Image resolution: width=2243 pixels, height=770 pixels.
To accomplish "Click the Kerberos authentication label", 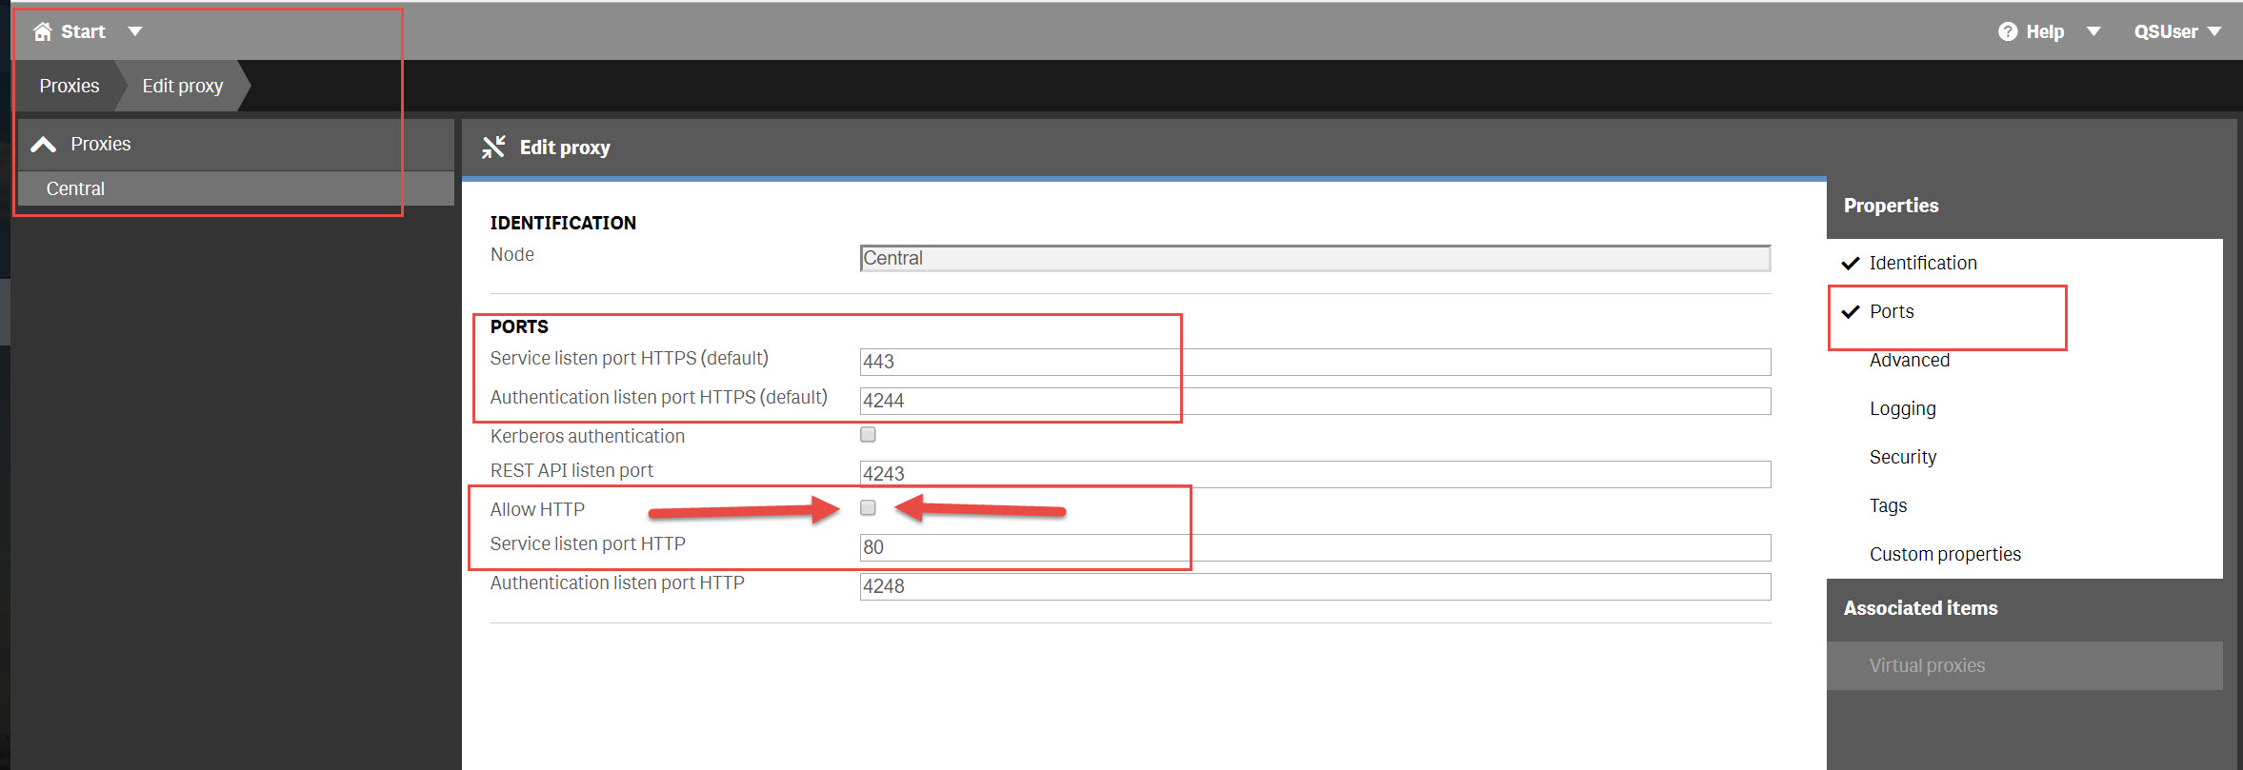I will (588, 436).
